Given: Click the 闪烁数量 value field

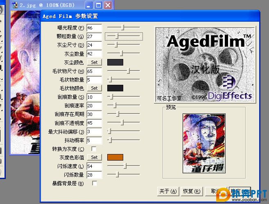Looking at the screenshot, I should (94, 175).
